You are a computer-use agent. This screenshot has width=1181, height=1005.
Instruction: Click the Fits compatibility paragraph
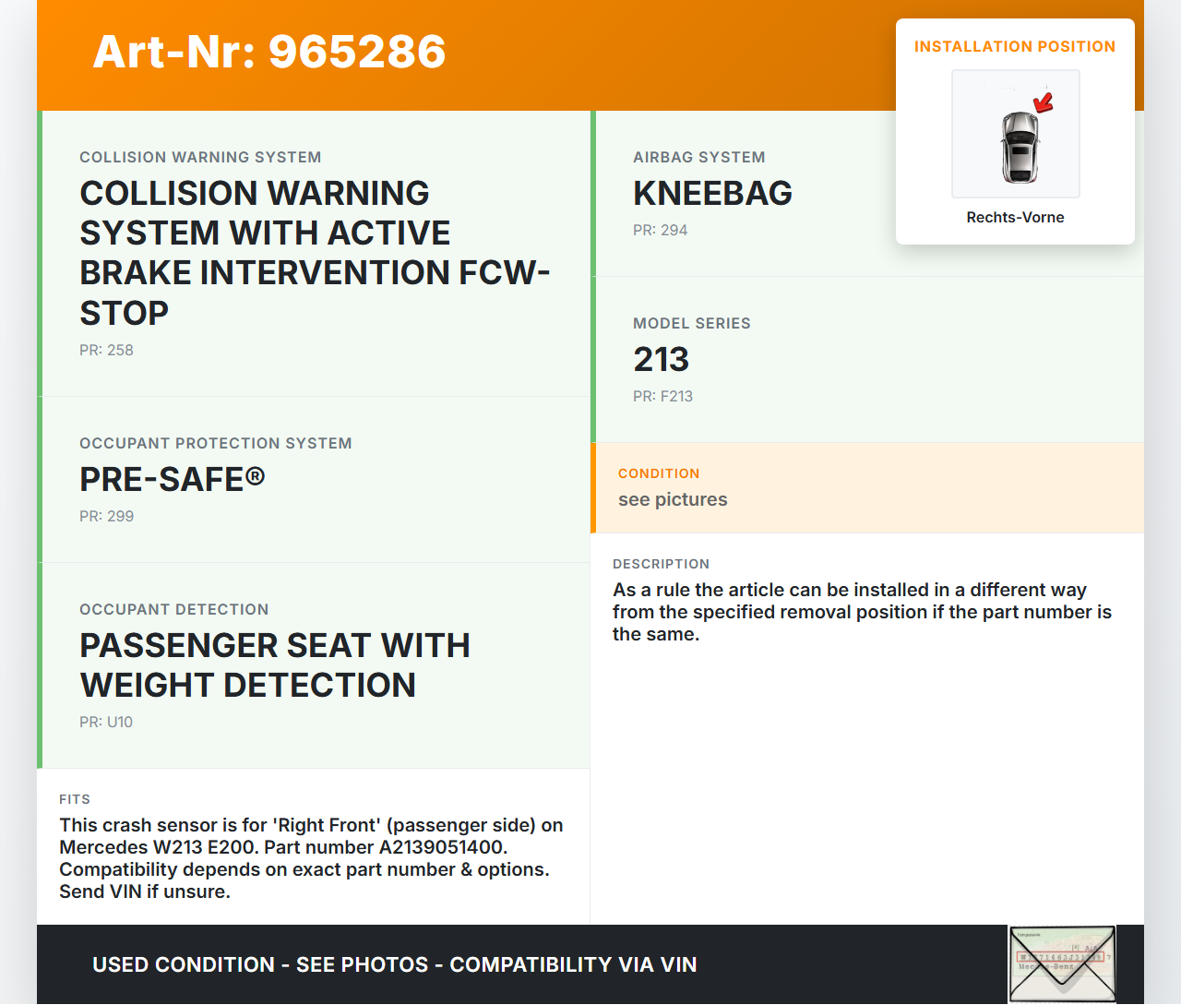click(311, 858)
